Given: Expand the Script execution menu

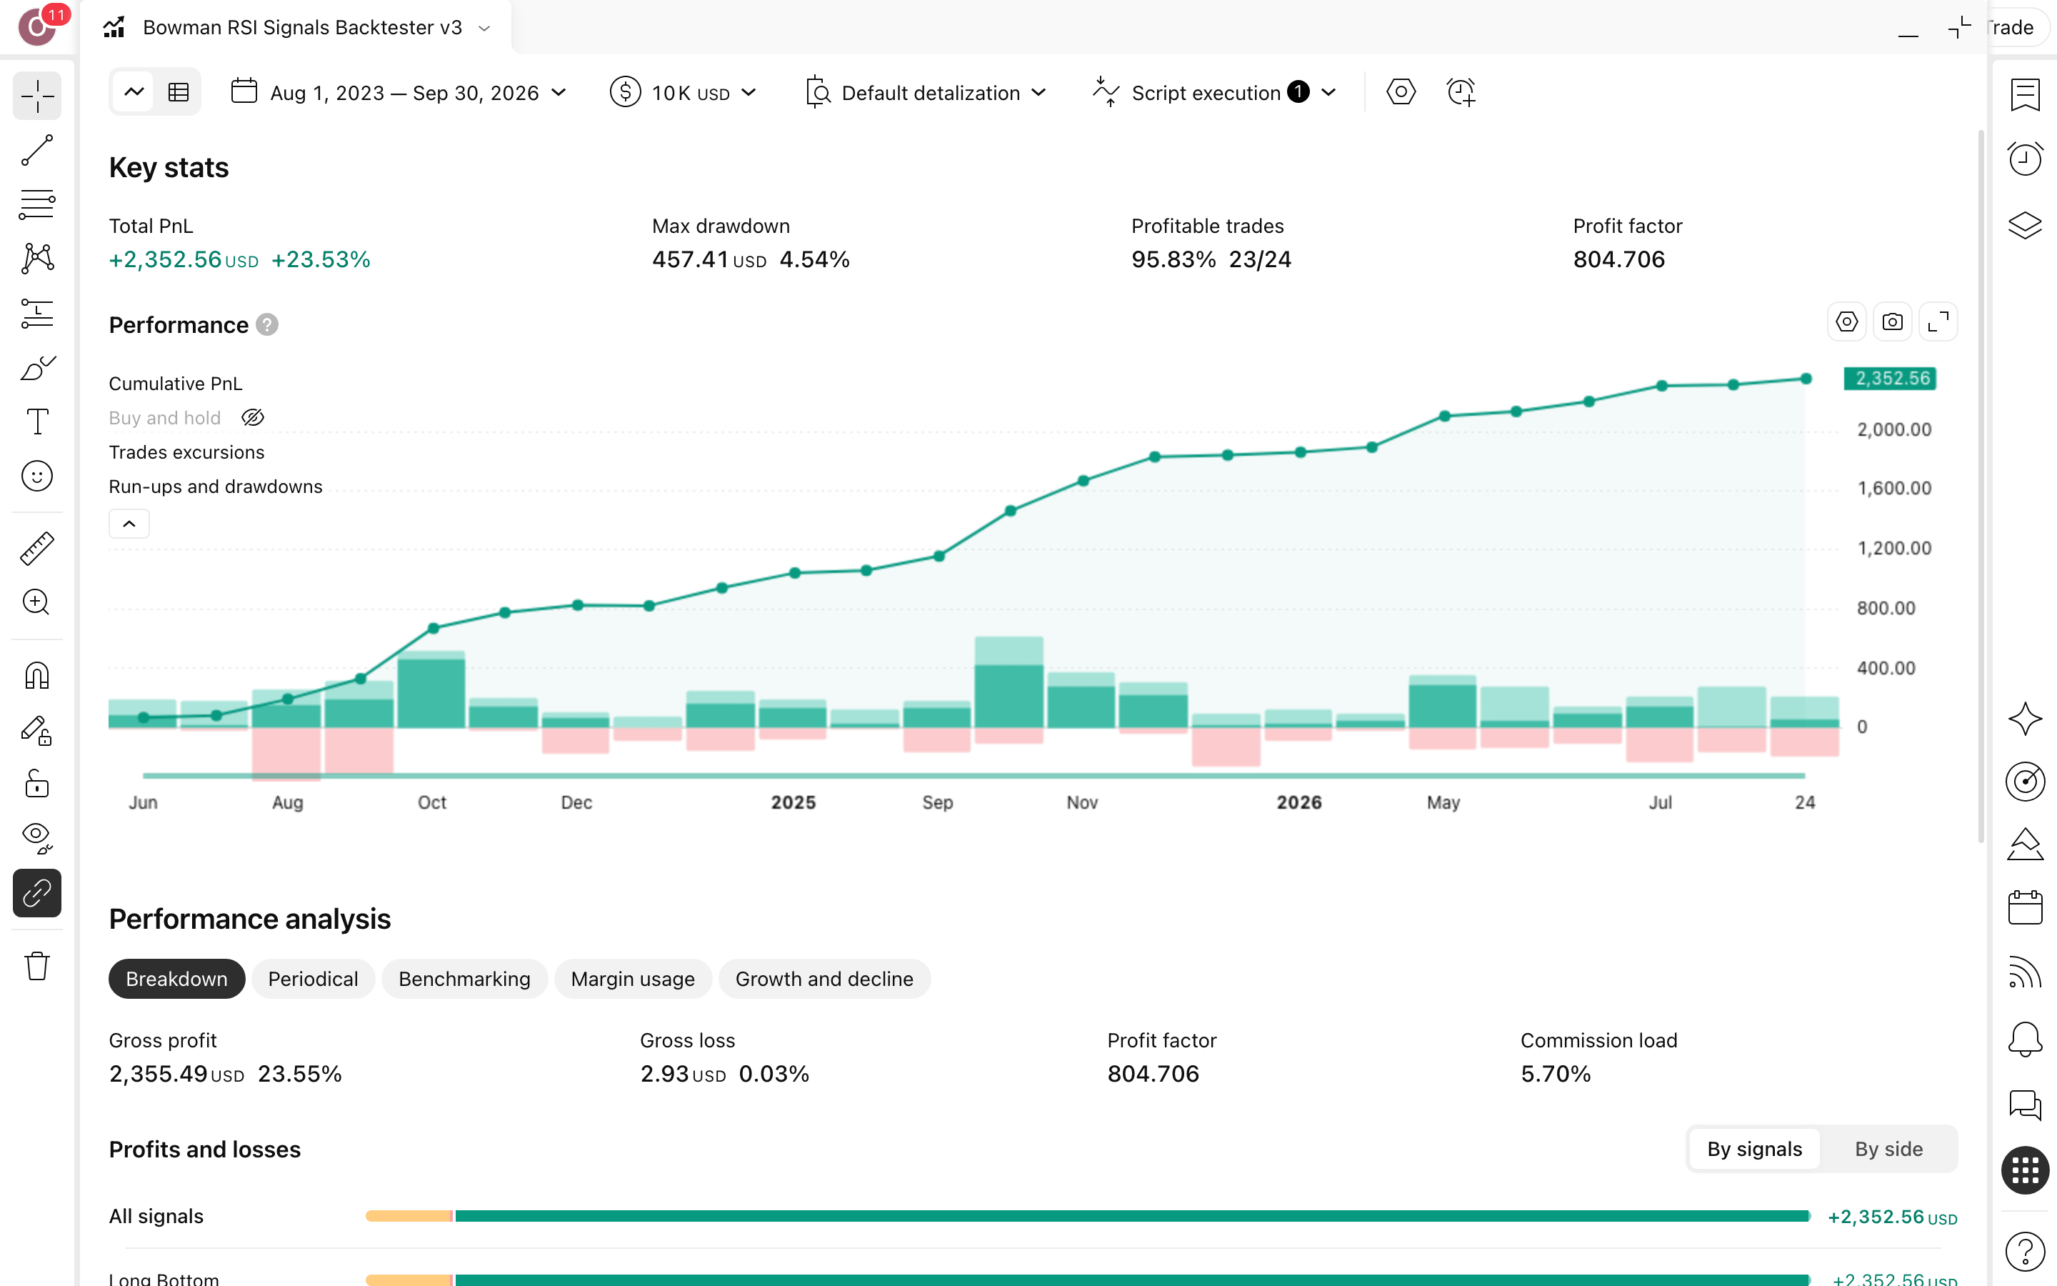Looking at the screenshot, I should [x=1215, y=92].
